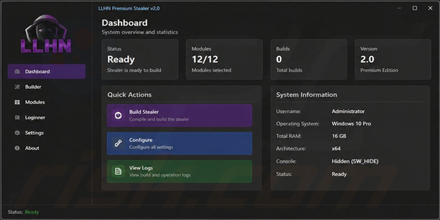Click the 'System Information' heading

(306, 95)
